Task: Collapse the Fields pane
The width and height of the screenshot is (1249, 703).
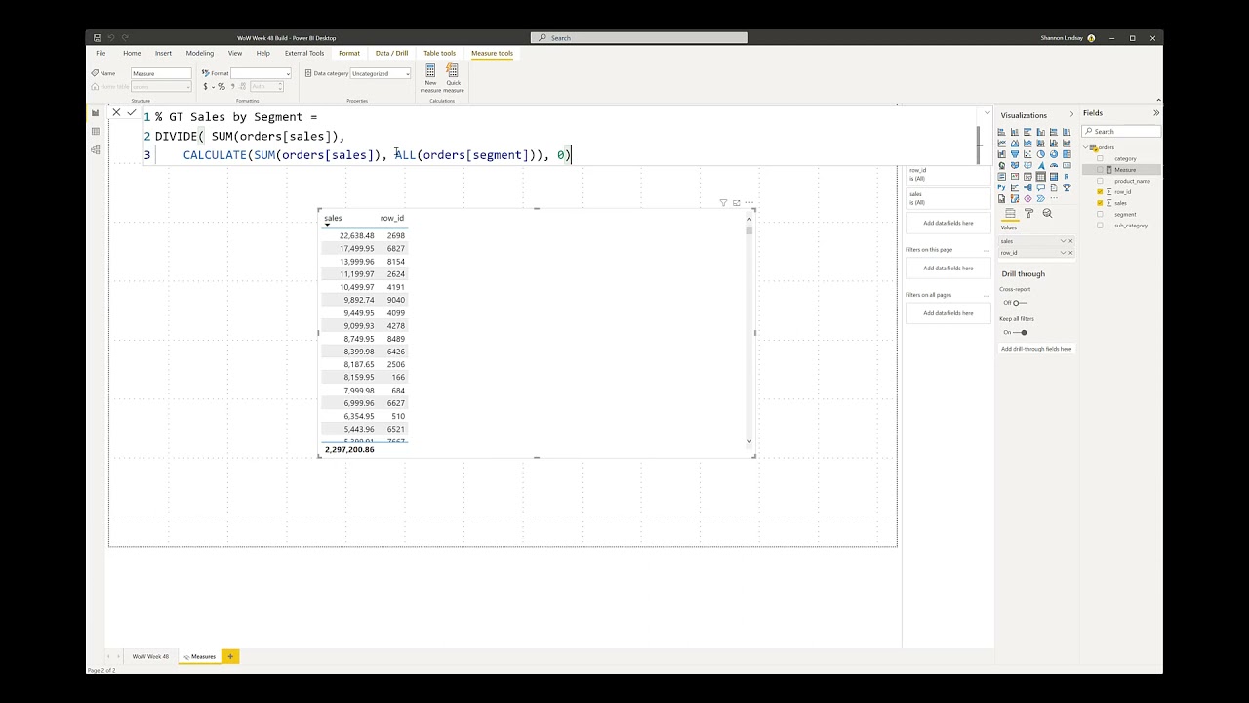Action: point(1156,113)
